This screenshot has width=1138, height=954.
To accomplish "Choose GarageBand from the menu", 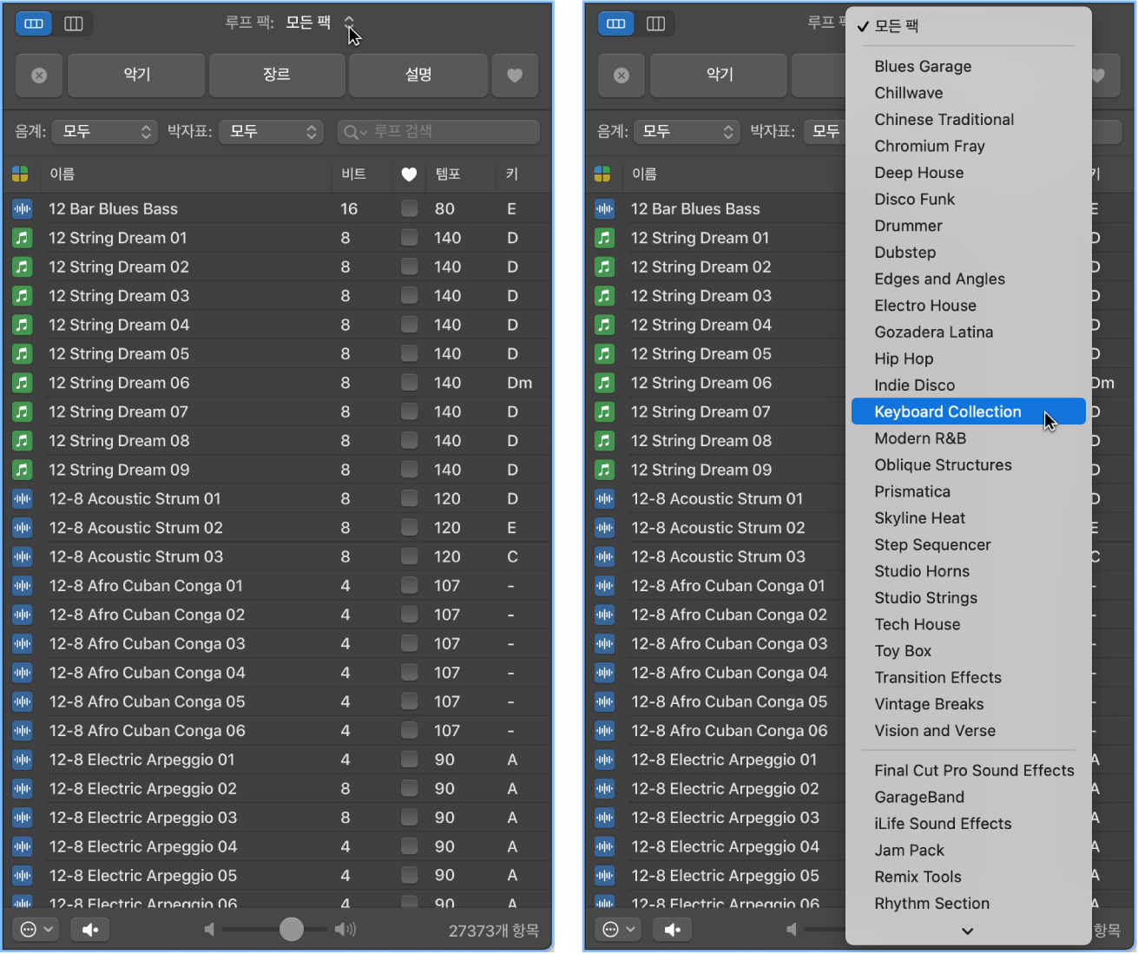I will [969, 797].
